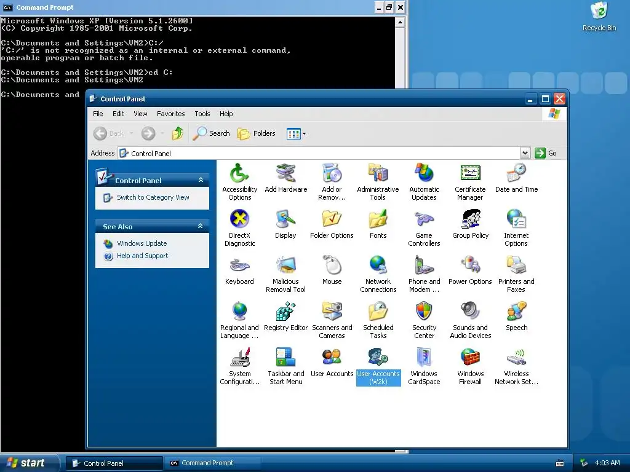This screenshot has width=630, height=472.
Task: Open Accessibility Options icon
Action: coord(239,173)
